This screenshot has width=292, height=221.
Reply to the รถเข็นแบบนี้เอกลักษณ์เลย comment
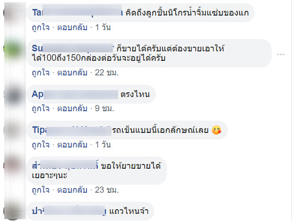coord(72,145)
